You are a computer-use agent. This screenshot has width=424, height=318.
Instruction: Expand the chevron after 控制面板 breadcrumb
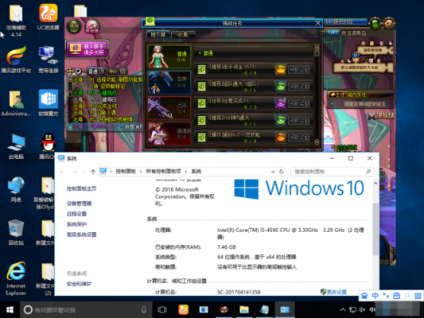tap(141, 172)
